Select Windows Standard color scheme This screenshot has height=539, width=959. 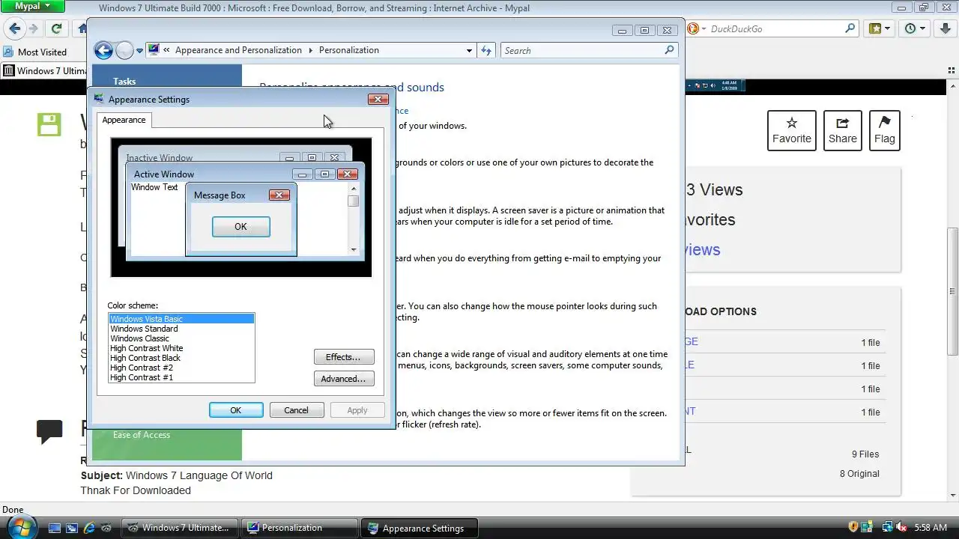(182, 329)
